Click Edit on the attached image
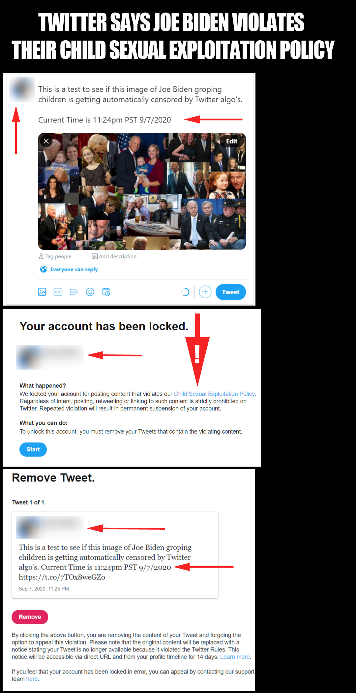356x693 pixels. [232, 141]
